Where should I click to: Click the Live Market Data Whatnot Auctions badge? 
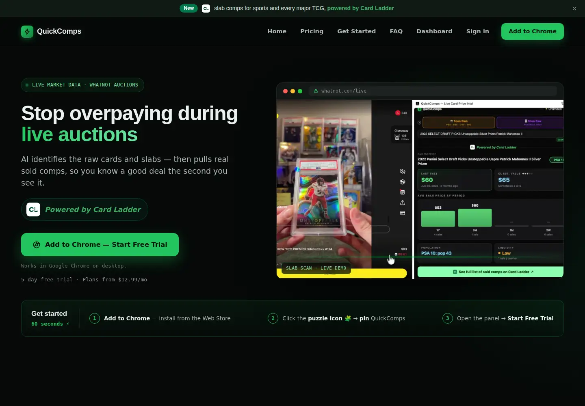coord(82,85)
